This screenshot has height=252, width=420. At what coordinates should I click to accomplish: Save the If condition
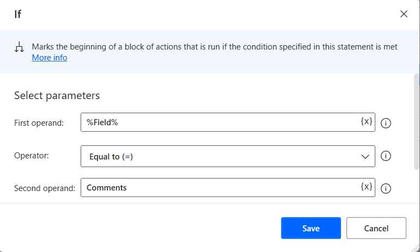coord(311,228)
